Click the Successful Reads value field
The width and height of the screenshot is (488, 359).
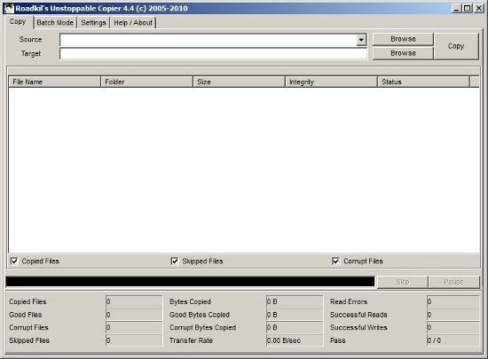click(453, 315)
